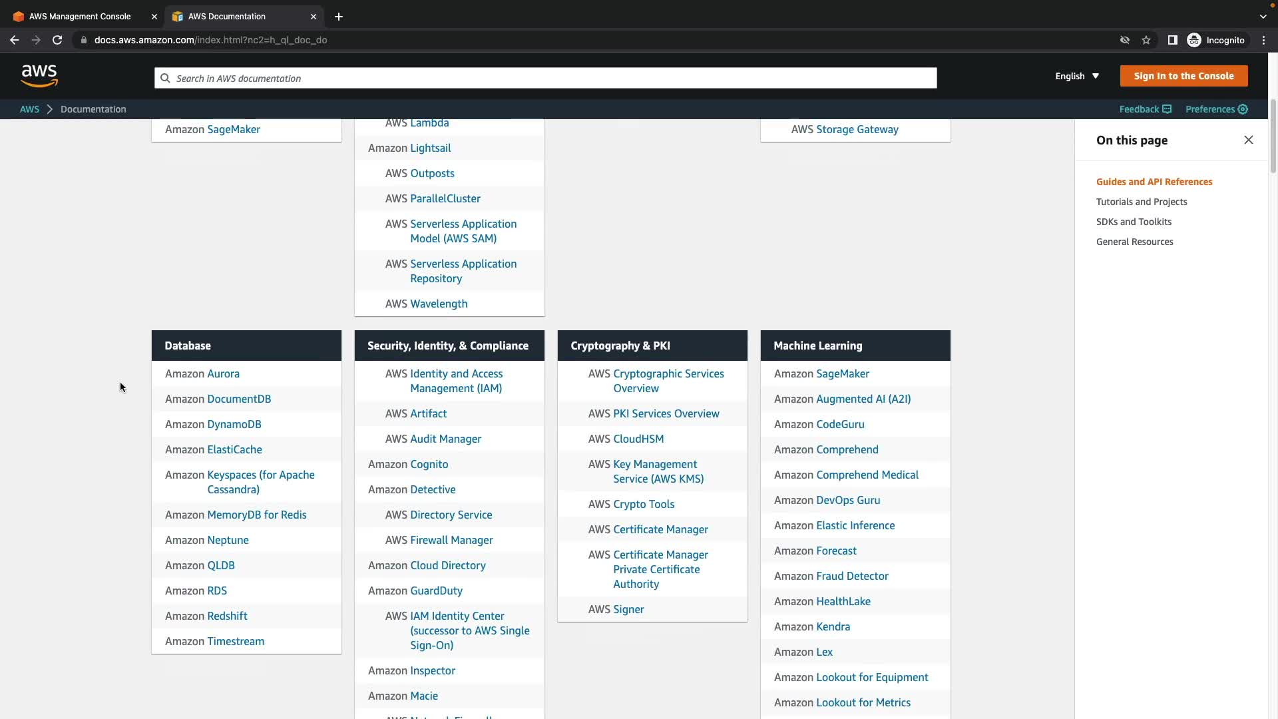Open Chrome three-dot menu
The width and height of the screenshot is (1278, 719).
(x=1263, y=40)
